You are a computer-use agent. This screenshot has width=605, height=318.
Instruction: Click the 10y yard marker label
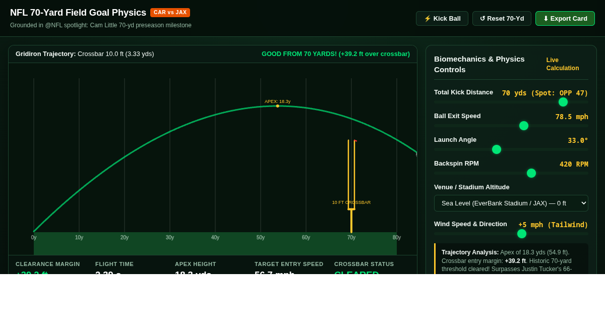pyautogui.click(x=79, y=237)
